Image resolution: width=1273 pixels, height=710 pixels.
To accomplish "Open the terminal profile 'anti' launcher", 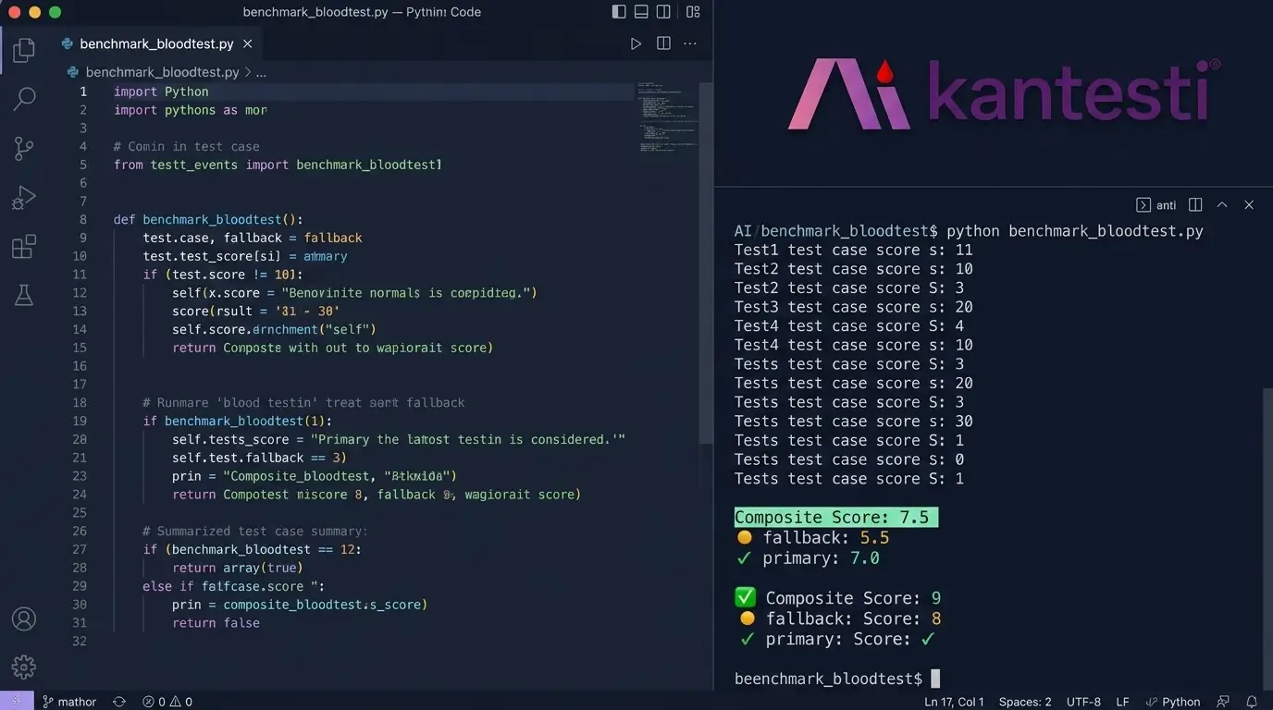I will click(x=1156, y=205).
